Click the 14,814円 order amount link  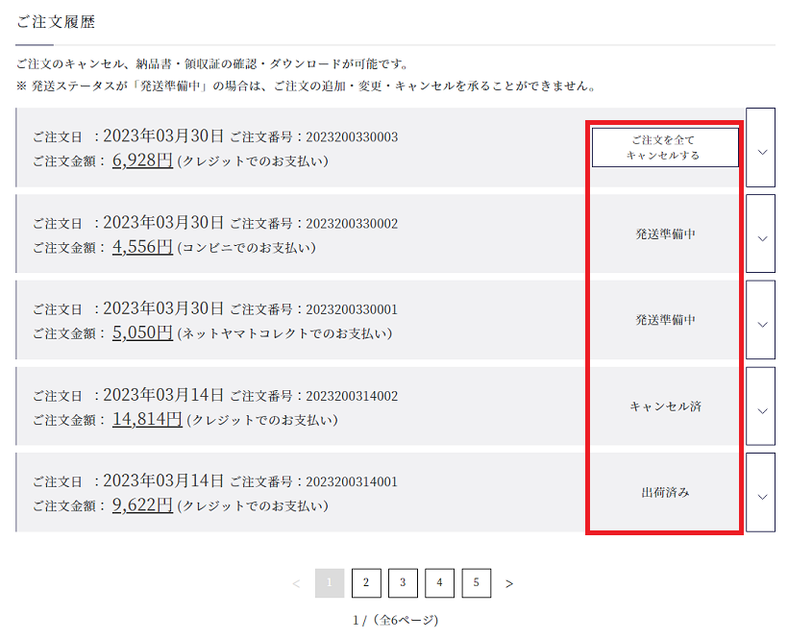pyautogui.click(x=147, y=419)
